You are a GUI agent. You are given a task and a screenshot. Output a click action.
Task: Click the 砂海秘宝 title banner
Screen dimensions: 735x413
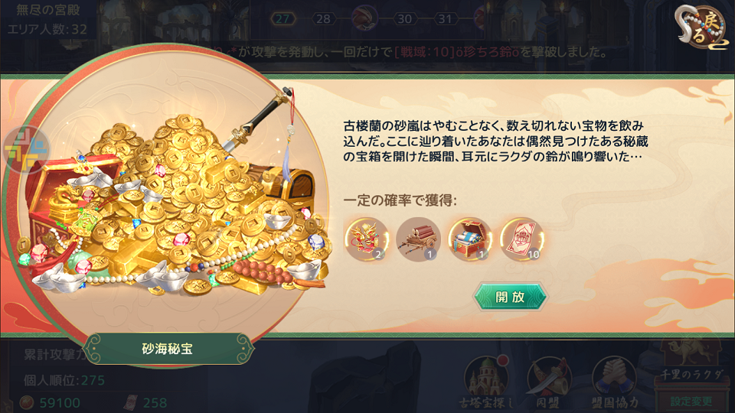(x=168, y=349)
